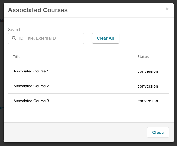177x146 pixels.
Task: Select the Associated Course 3 row
Action: tap(88, 101)
